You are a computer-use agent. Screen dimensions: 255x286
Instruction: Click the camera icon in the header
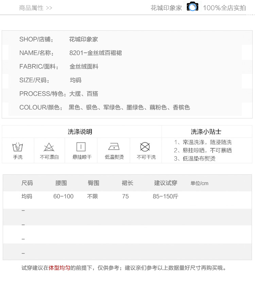(x=192, y=7)
